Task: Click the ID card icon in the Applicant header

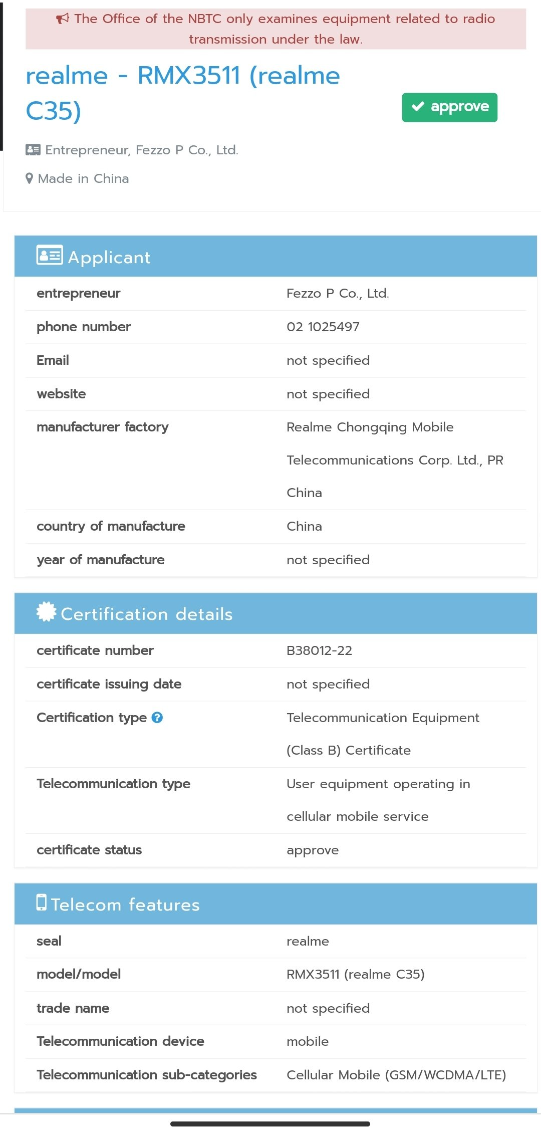Action: (50, 255)
